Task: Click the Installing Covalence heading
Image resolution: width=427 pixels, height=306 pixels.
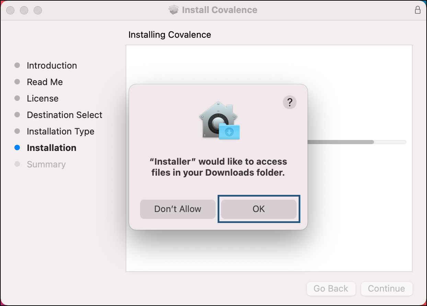Action: click(x=170, y=35)
